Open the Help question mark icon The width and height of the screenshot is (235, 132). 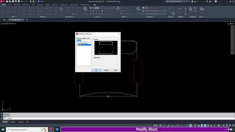click(x=216, y=1)
